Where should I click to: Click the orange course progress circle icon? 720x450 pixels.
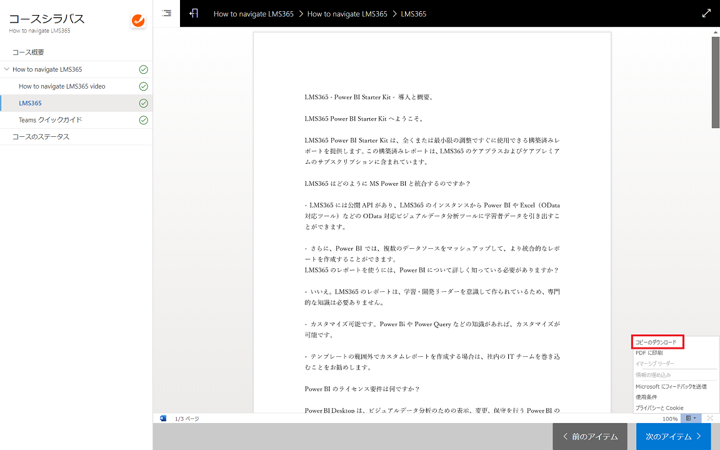tap(137, 21)
